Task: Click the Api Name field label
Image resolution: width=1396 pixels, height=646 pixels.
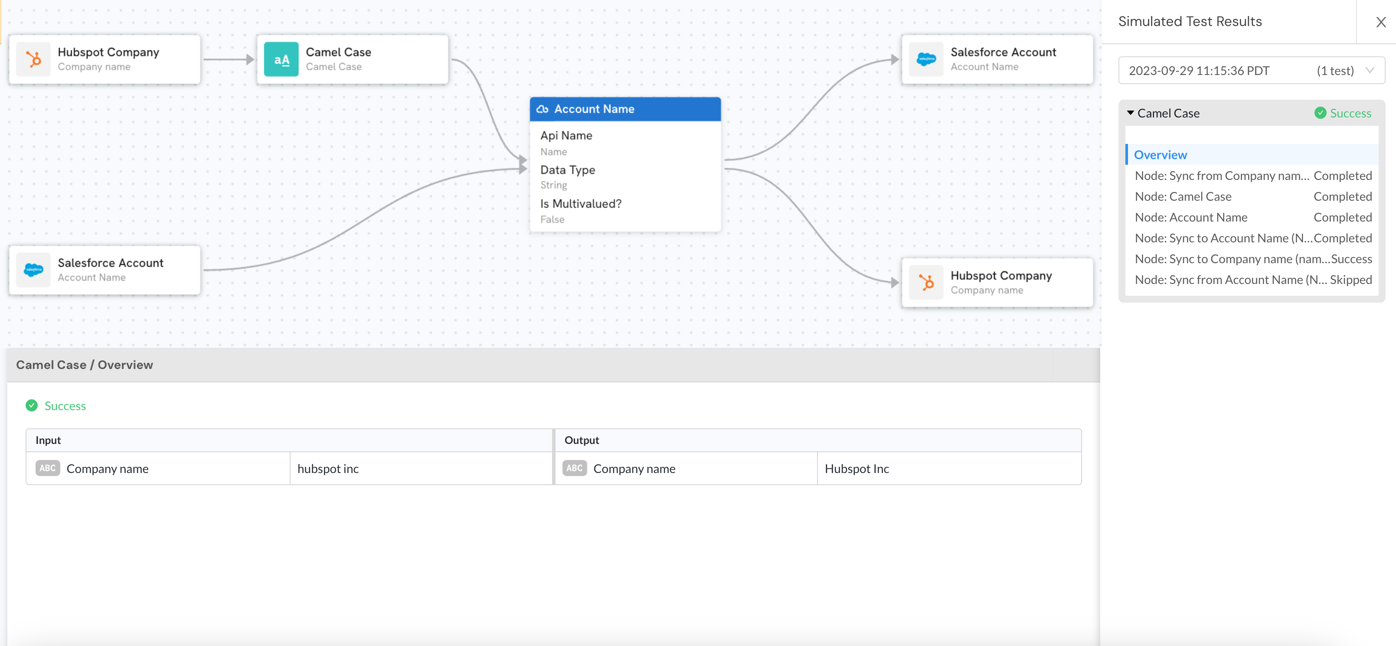Action: (x=566, y=135)
